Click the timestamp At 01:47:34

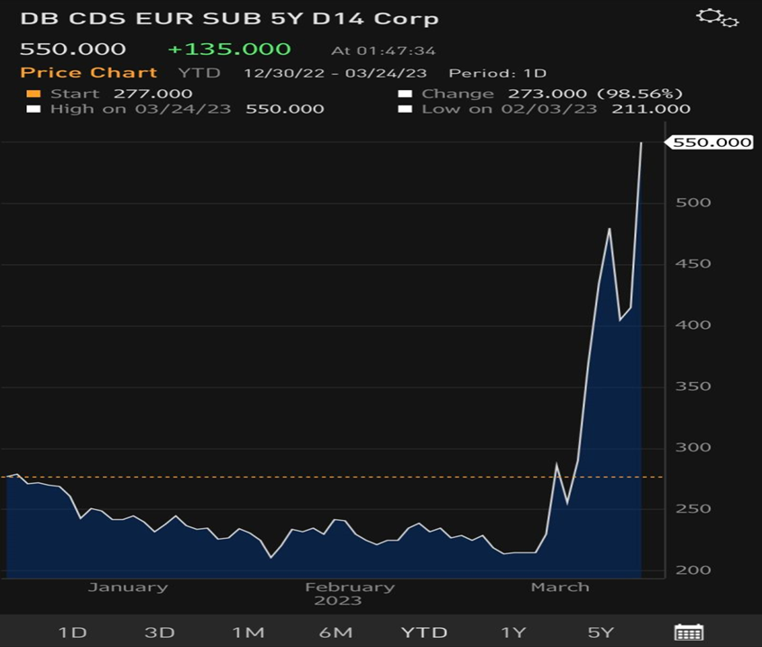click(x=383, y=50)
